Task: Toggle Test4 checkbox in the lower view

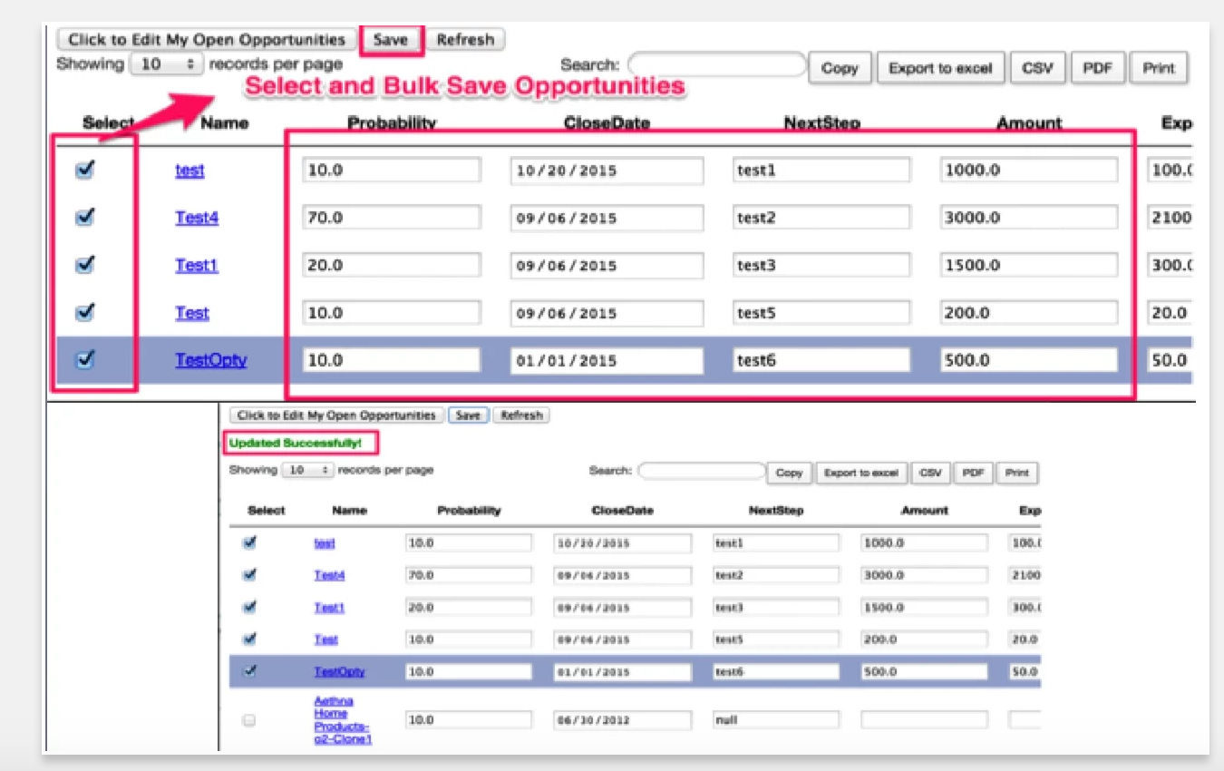Action: click(x=250, y=574)
